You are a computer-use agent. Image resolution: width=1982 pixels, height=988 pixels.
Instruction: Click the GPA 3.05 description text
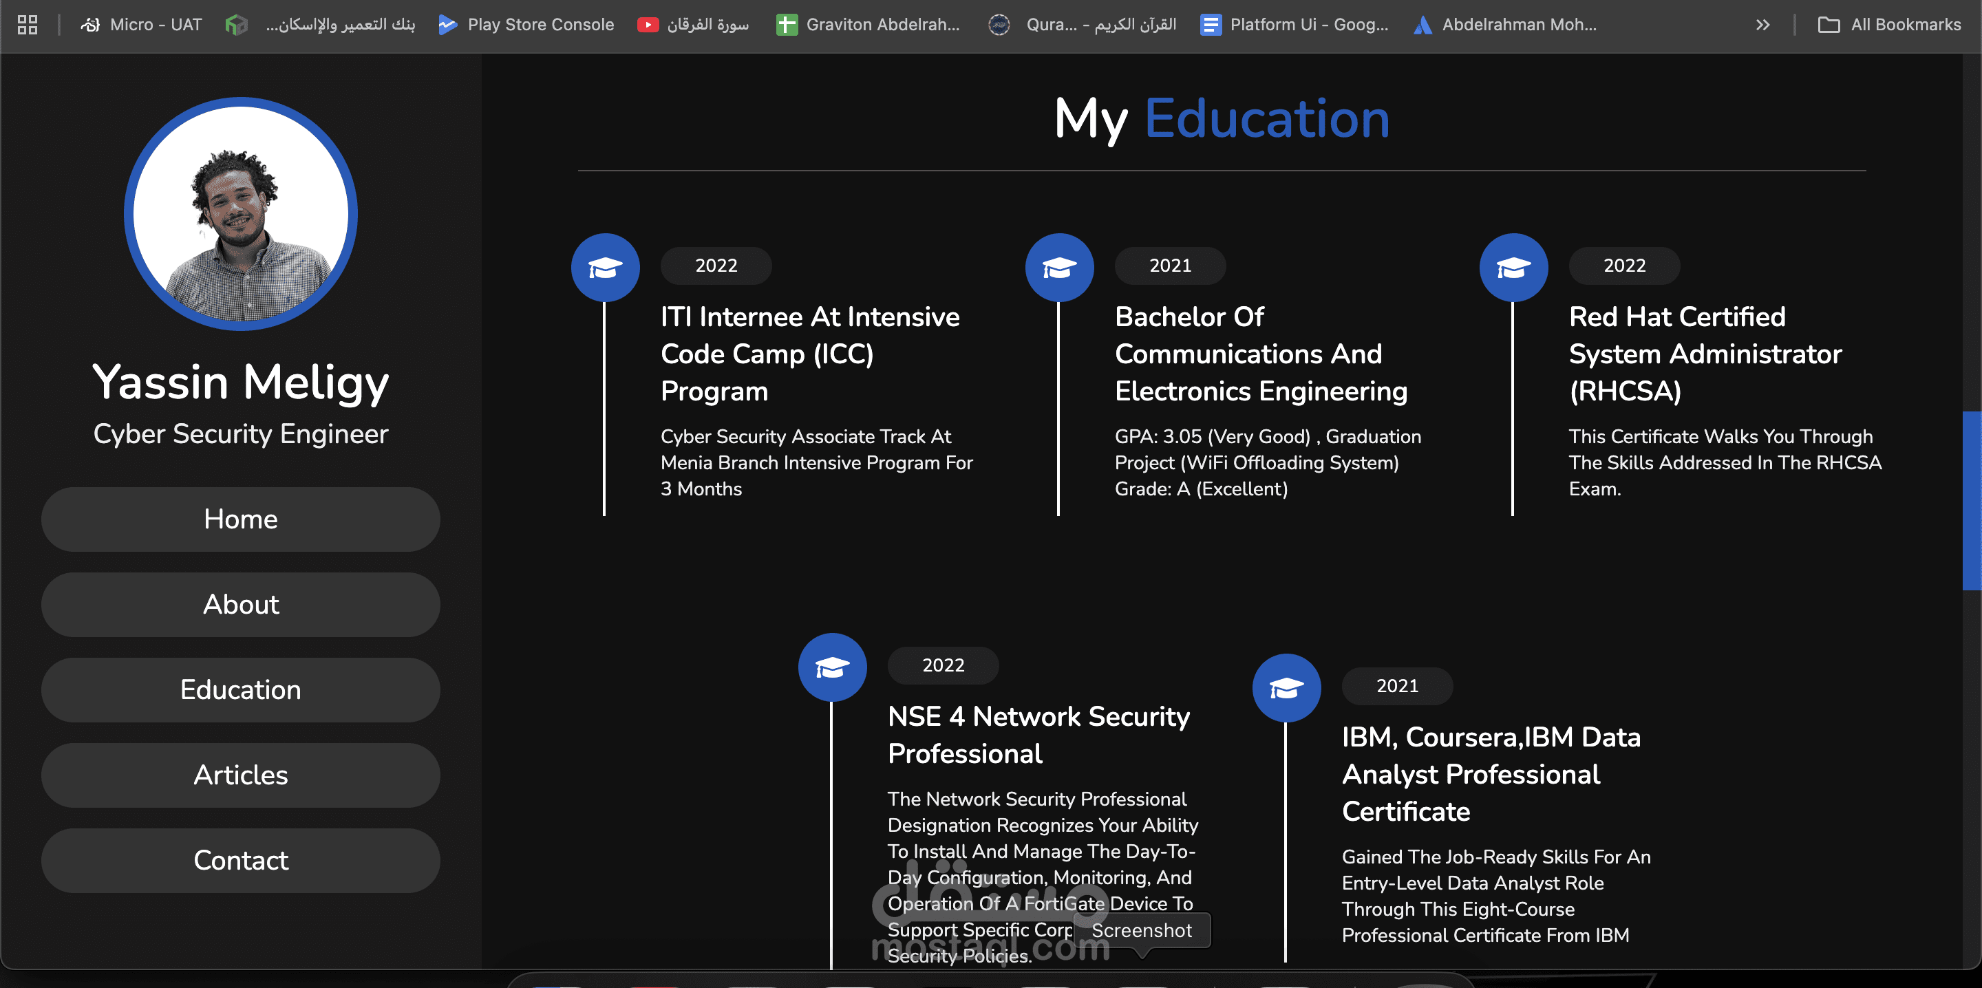click(x=1268, y=463)
